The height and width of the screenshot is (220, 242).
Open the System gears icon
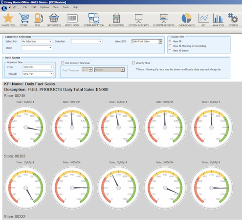(x=233, y=18)
